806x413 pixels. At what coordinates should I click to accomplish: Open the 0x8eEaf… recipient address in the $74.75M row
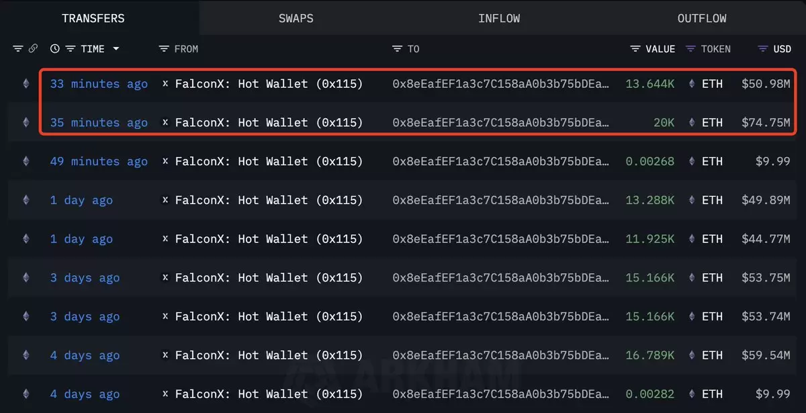pos(502,123)
